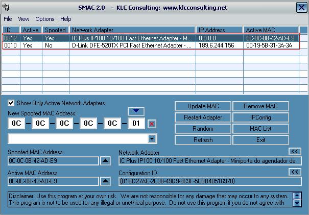The width and height of the screenshot is (309, 215).
Task: Click up-arrow next to Active MAC Address
Action: point(105,181)
